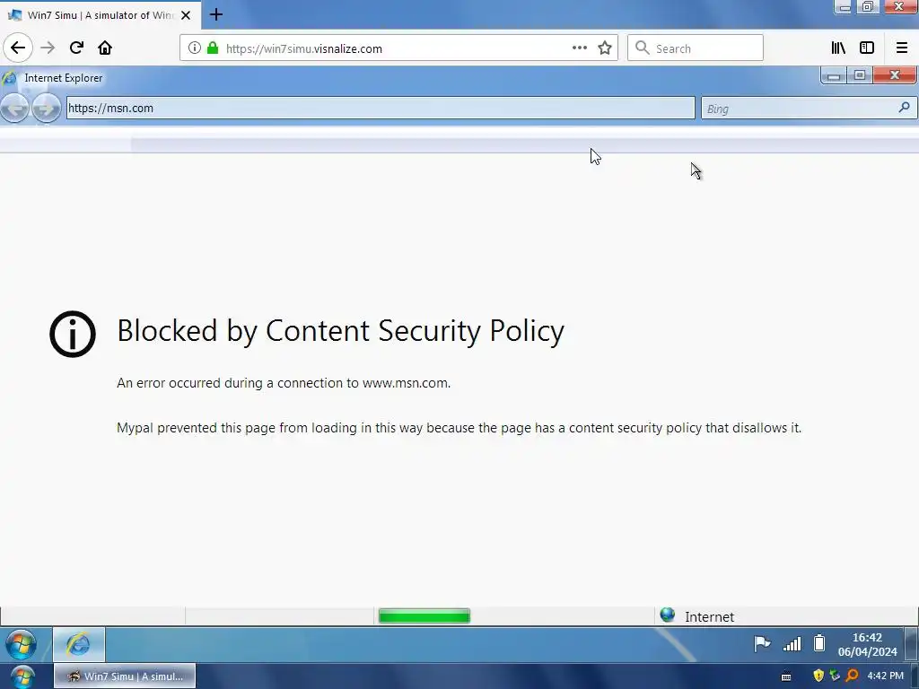Bookmark this page with the star
The height and width of the screenshot is (689, 919).
605,48
